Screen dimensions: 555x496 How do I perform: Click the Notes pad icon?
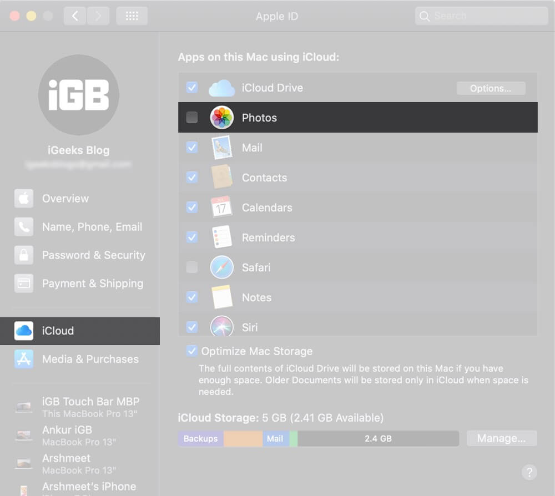222,297
